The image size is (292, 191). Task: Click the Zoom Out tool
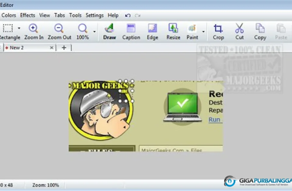[59, 32]
